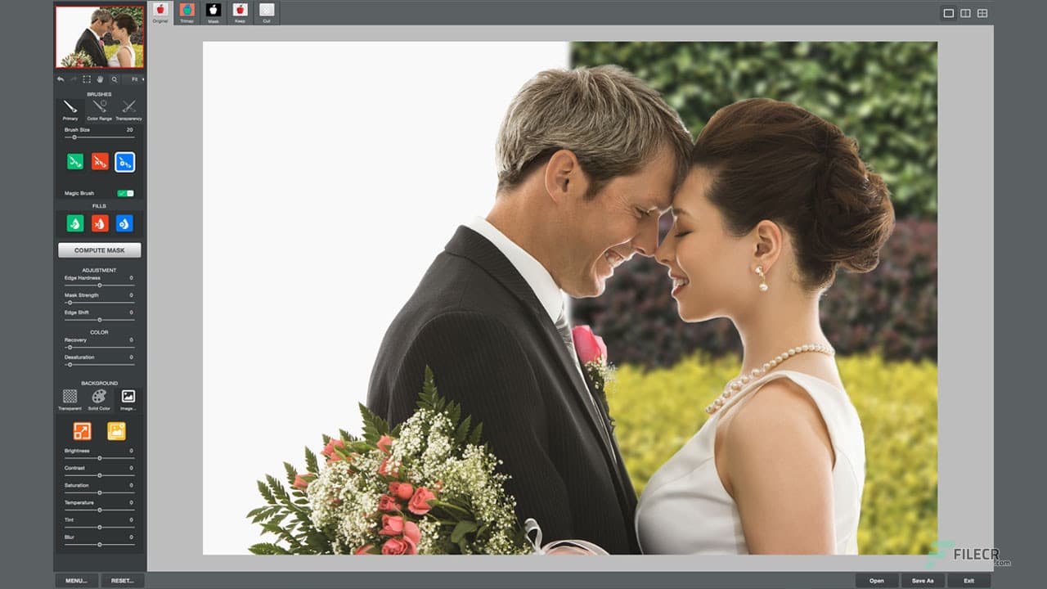Select the four-pane grid view layout
The height and width of the screenshot is (589, 1047).
[982, 13]
